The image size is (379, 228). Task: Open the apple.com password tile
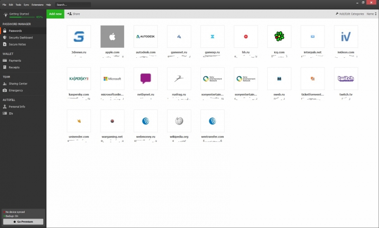(112, 36)
